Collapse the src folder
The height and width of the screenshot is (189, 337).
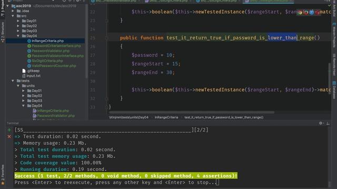[x=13, y=16]
